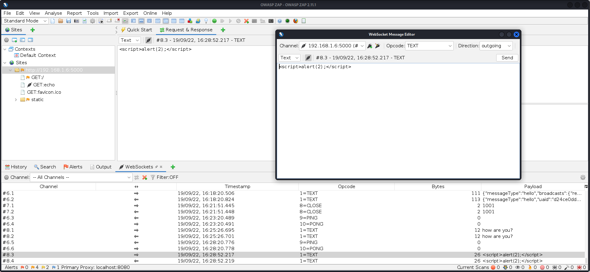
Task: Click the Snapshot Session camera icon
Action: (x=77, y=21)
